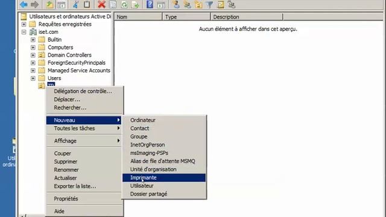Select InetOrgPerson in the Nouveau submenu
The height and width of the screenshot is (217, 386).
click(164, 145)
